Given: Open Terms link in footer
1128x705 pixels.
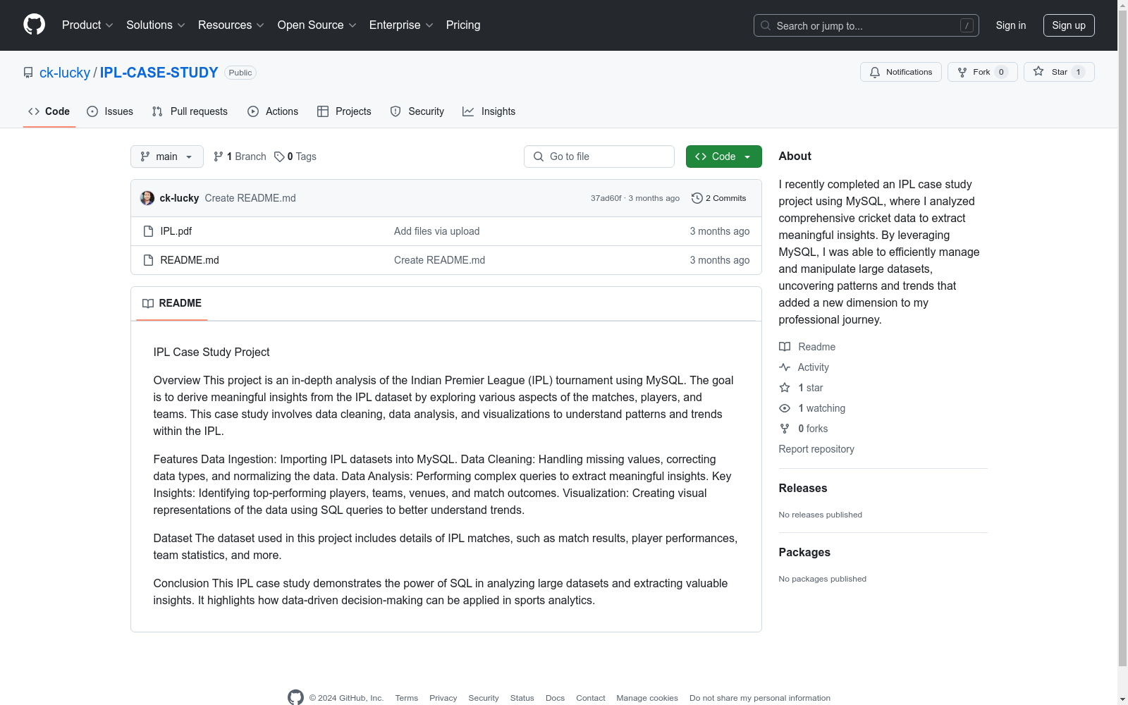Looking at the screenshot, I should [407, 698].
